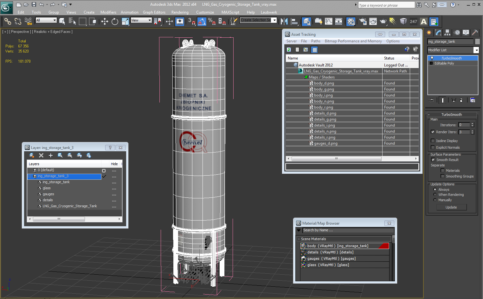Select the Manually update option
This screenshot has width=483, height=299.
pos(435,200)
